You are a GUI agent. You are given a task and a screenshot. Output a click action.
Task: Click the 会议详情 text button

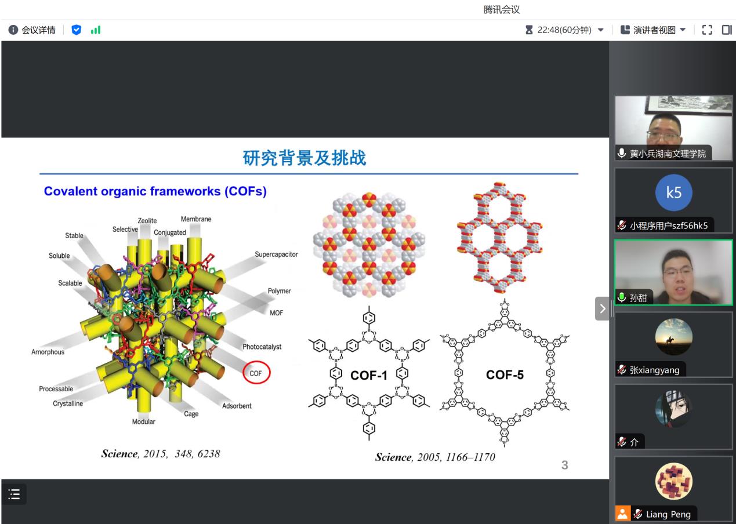tap(38, 30)
